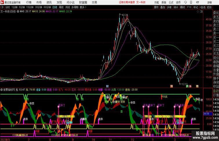This screenshot has width=219, height=141.
Task: Switch to 月线 monthly period tab
Action: coord(67,7)
